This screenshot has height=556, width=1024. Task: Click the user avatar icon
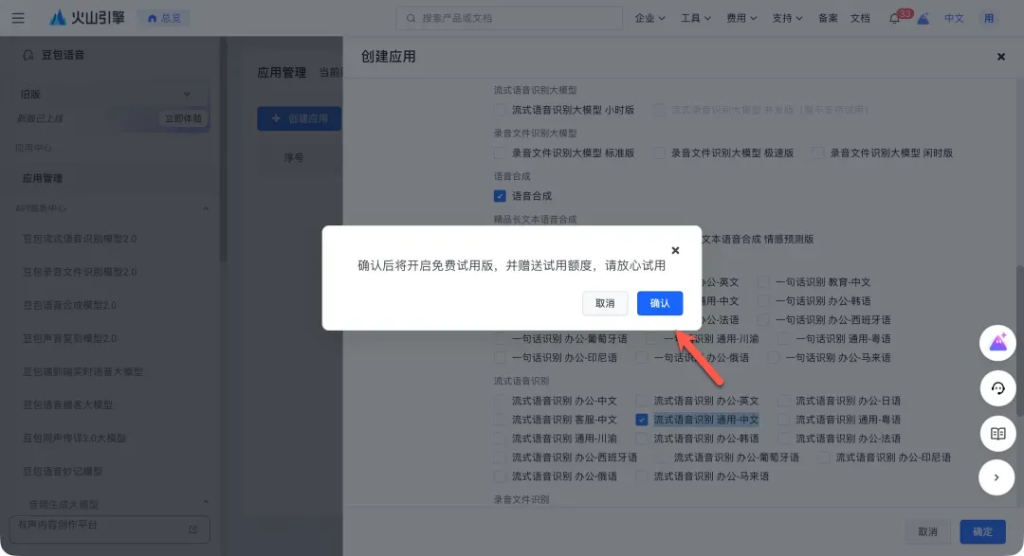pyautogui.click(x=989, y=18)
